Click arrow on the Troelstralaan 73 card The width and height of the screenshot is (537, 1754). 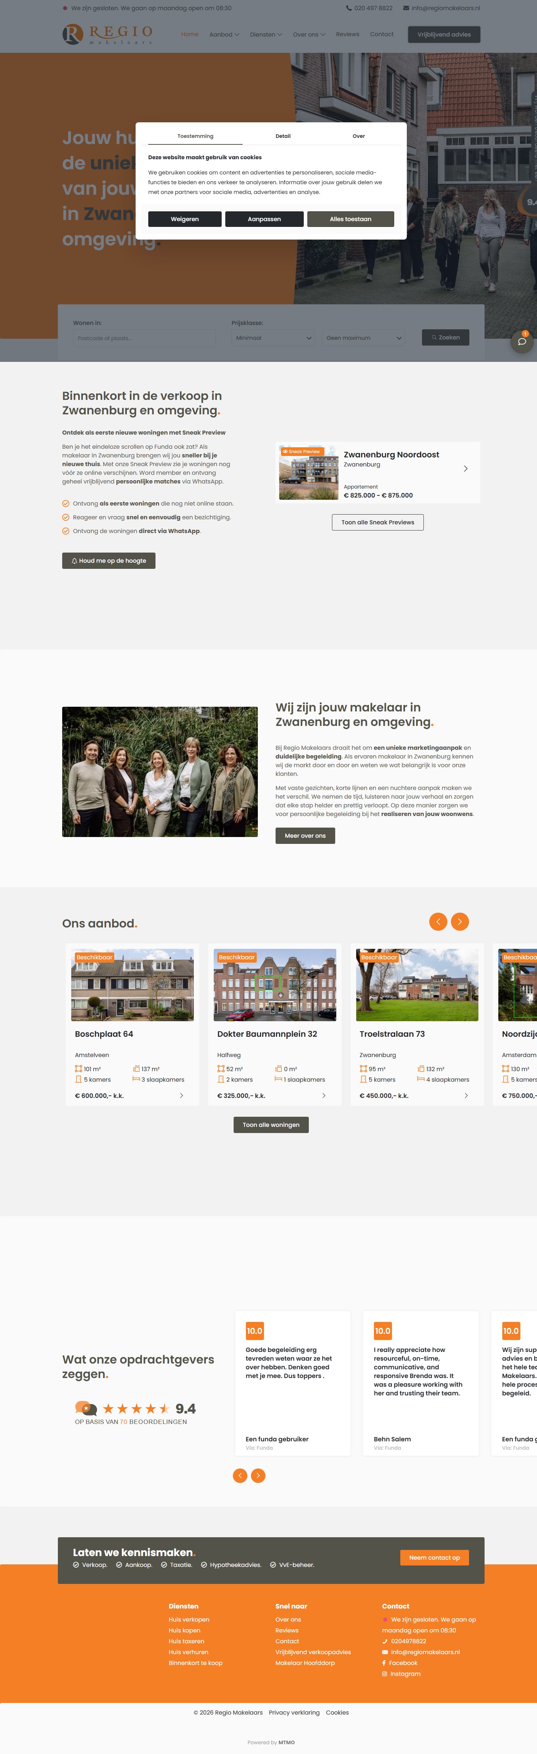[466, 1095]
